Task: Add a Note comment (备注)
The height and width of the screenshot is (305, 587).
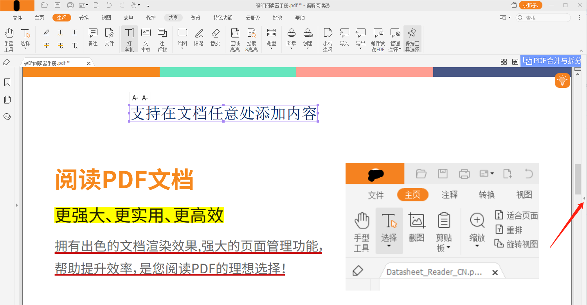Action: point(93,37)
